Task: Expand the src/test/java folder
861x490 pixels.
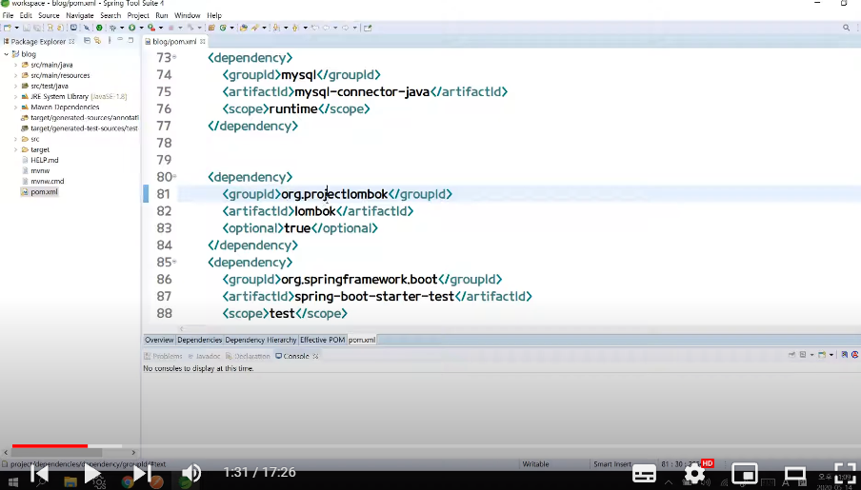Action: (15, 87)
